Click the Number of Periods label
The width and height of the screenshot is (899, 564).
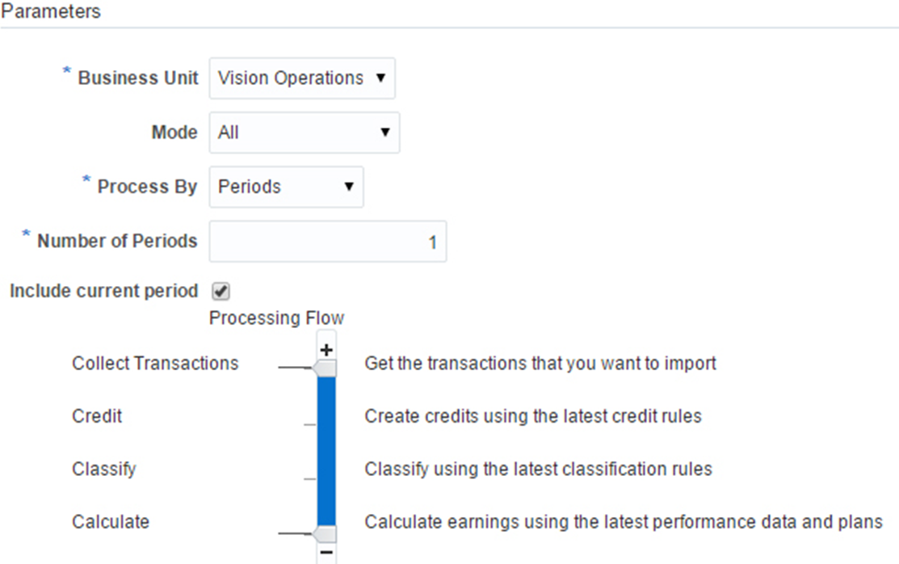coord(117,241)
